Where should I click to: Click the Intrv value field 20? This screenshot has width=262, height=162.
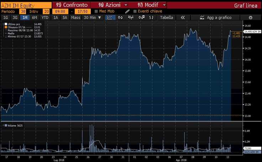pos(46,11)
